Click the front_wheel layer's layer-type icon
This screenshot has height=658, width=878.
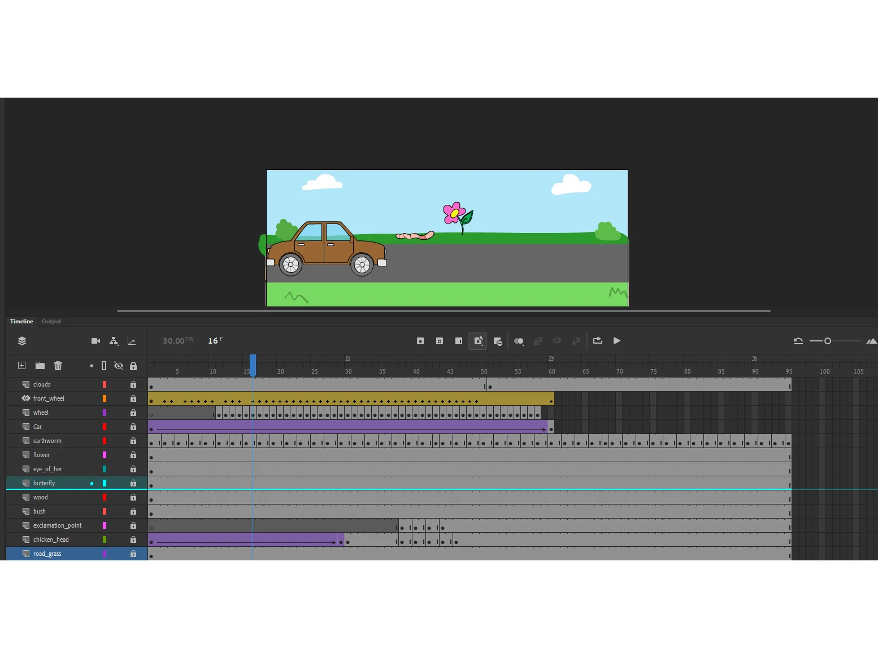(x=26, y=398)
